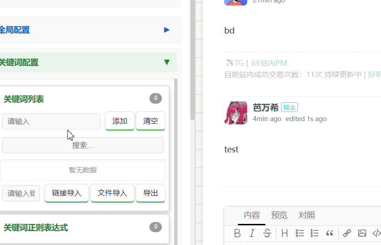Insert an image with picture icon

point(362,233)
